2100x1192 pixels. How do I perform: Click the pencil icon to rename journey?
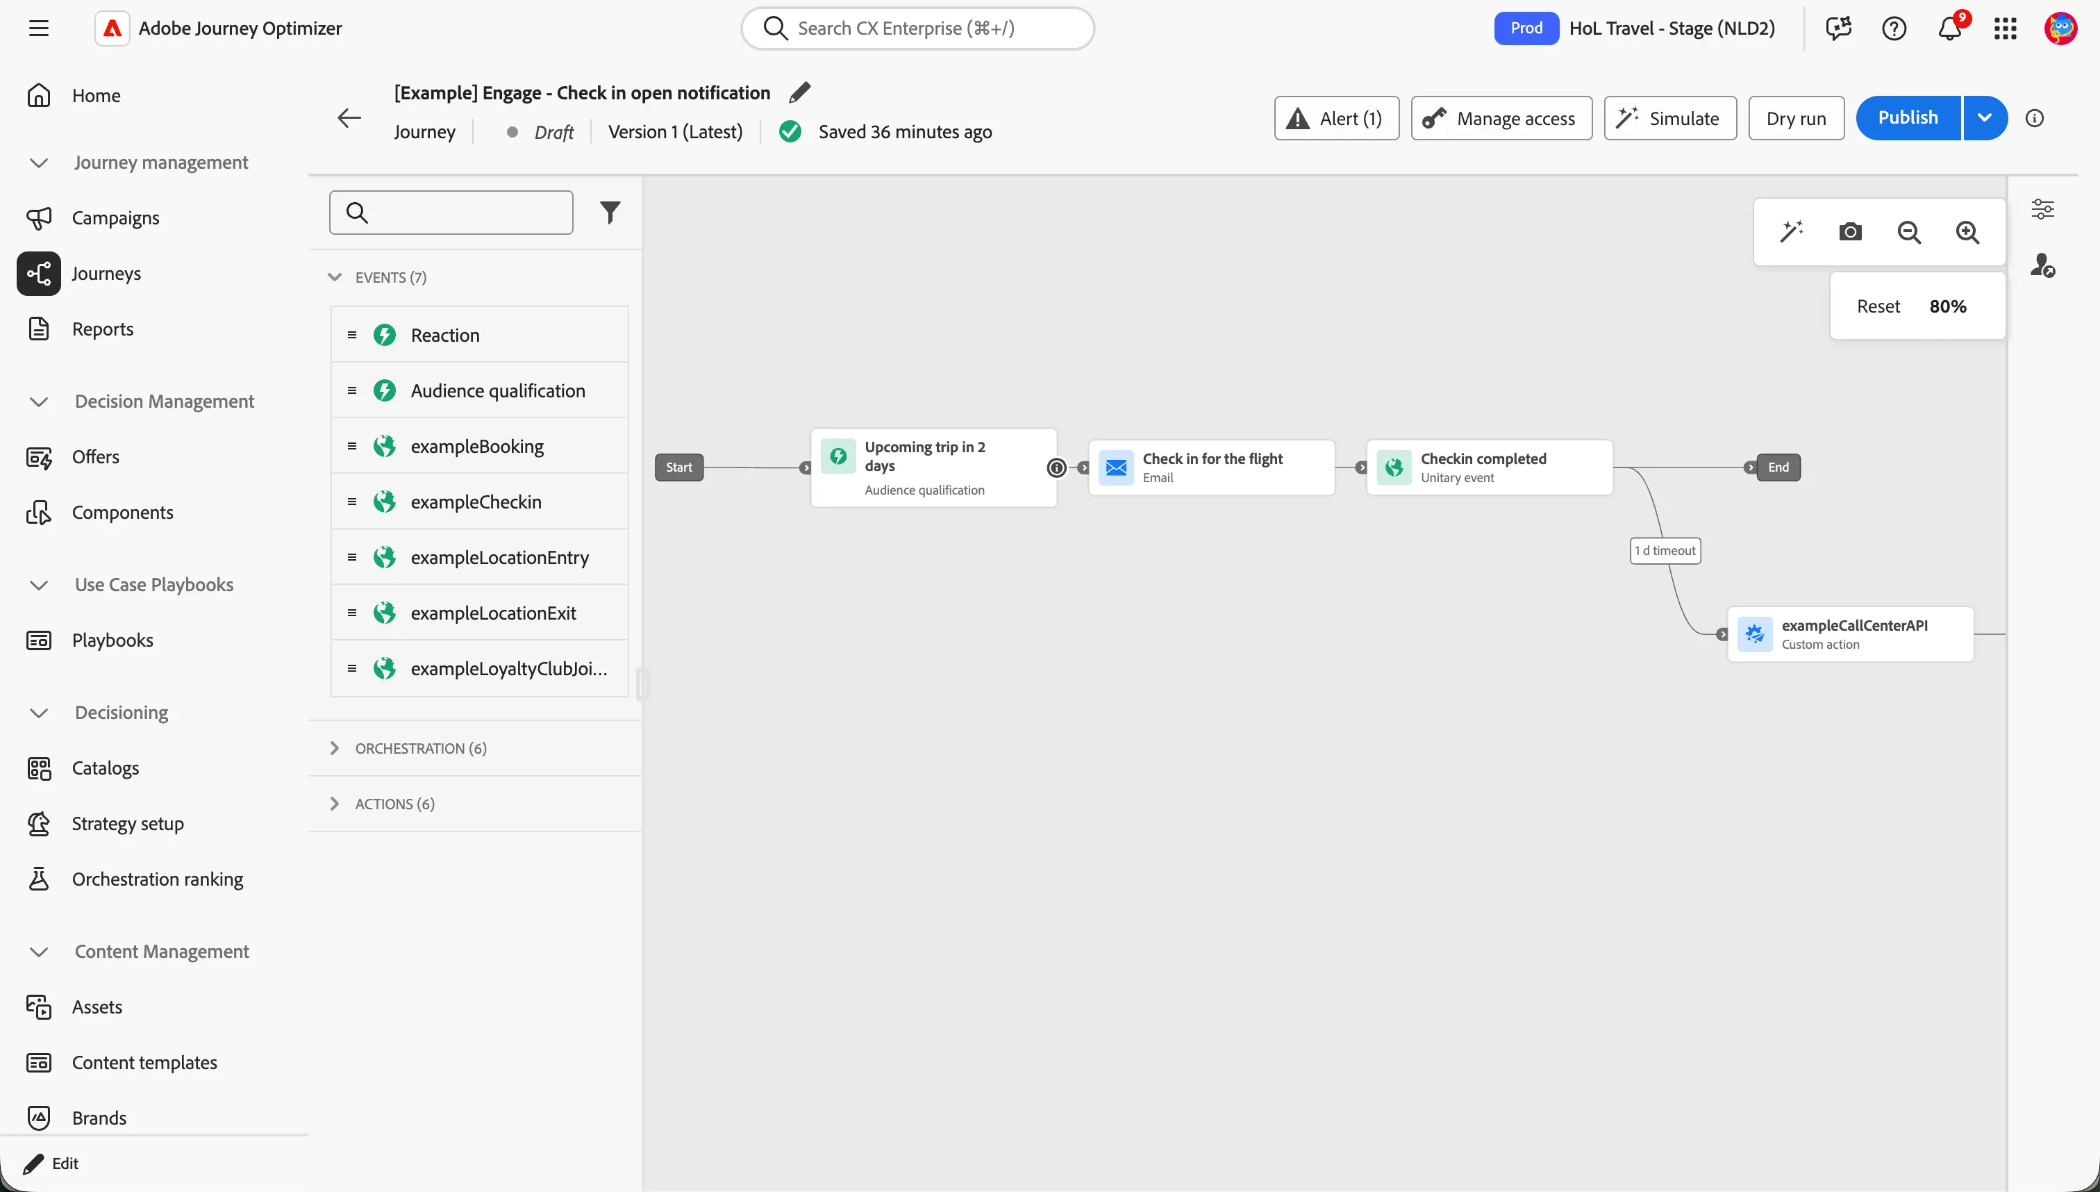pyautogui.click(x=799, y=92)
